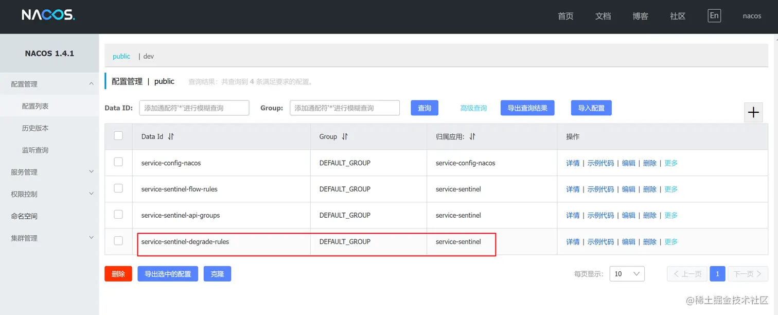Click the 下一页 pagination button
Image resolution: width=778 pixels, height=315 pixels.
[748, 274]
